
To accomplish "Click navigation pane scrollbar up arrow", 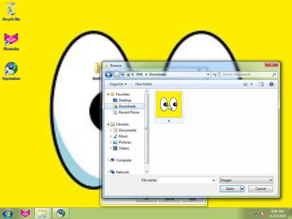I will [x=147, y=91].
